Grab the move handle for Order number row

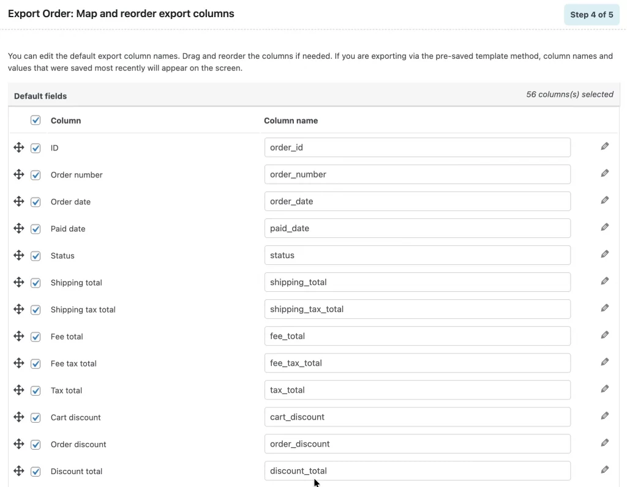pyautogui.click(x=18, y=174)
